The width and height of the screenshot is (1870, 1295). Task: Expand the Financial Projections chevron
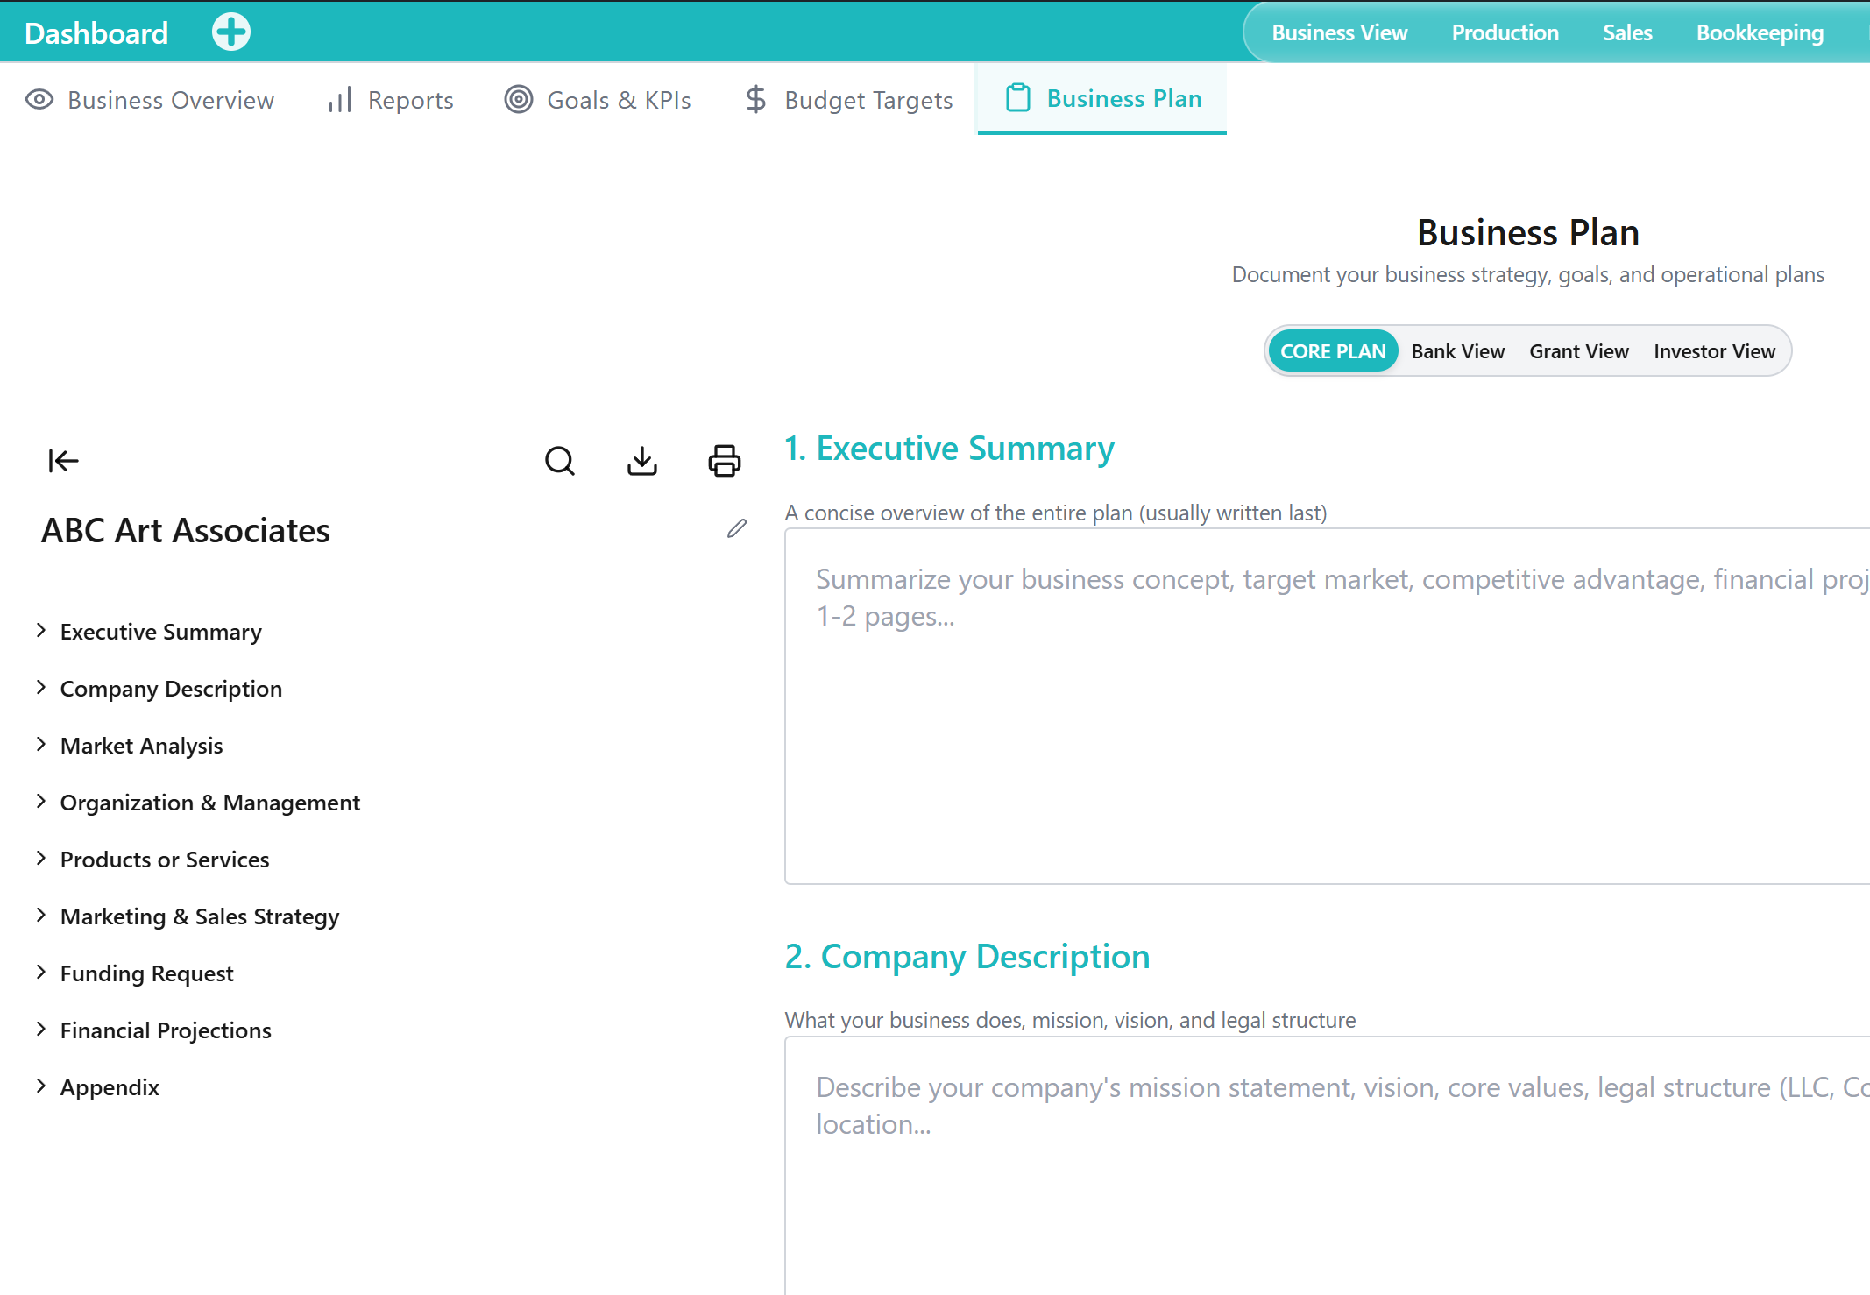40,1029
